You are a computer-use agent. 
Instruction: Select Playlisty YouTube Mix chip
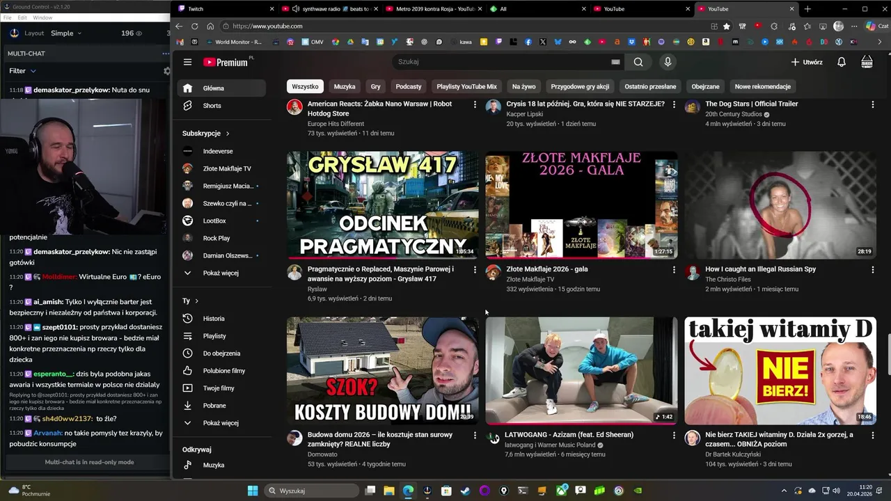point(467,87)
